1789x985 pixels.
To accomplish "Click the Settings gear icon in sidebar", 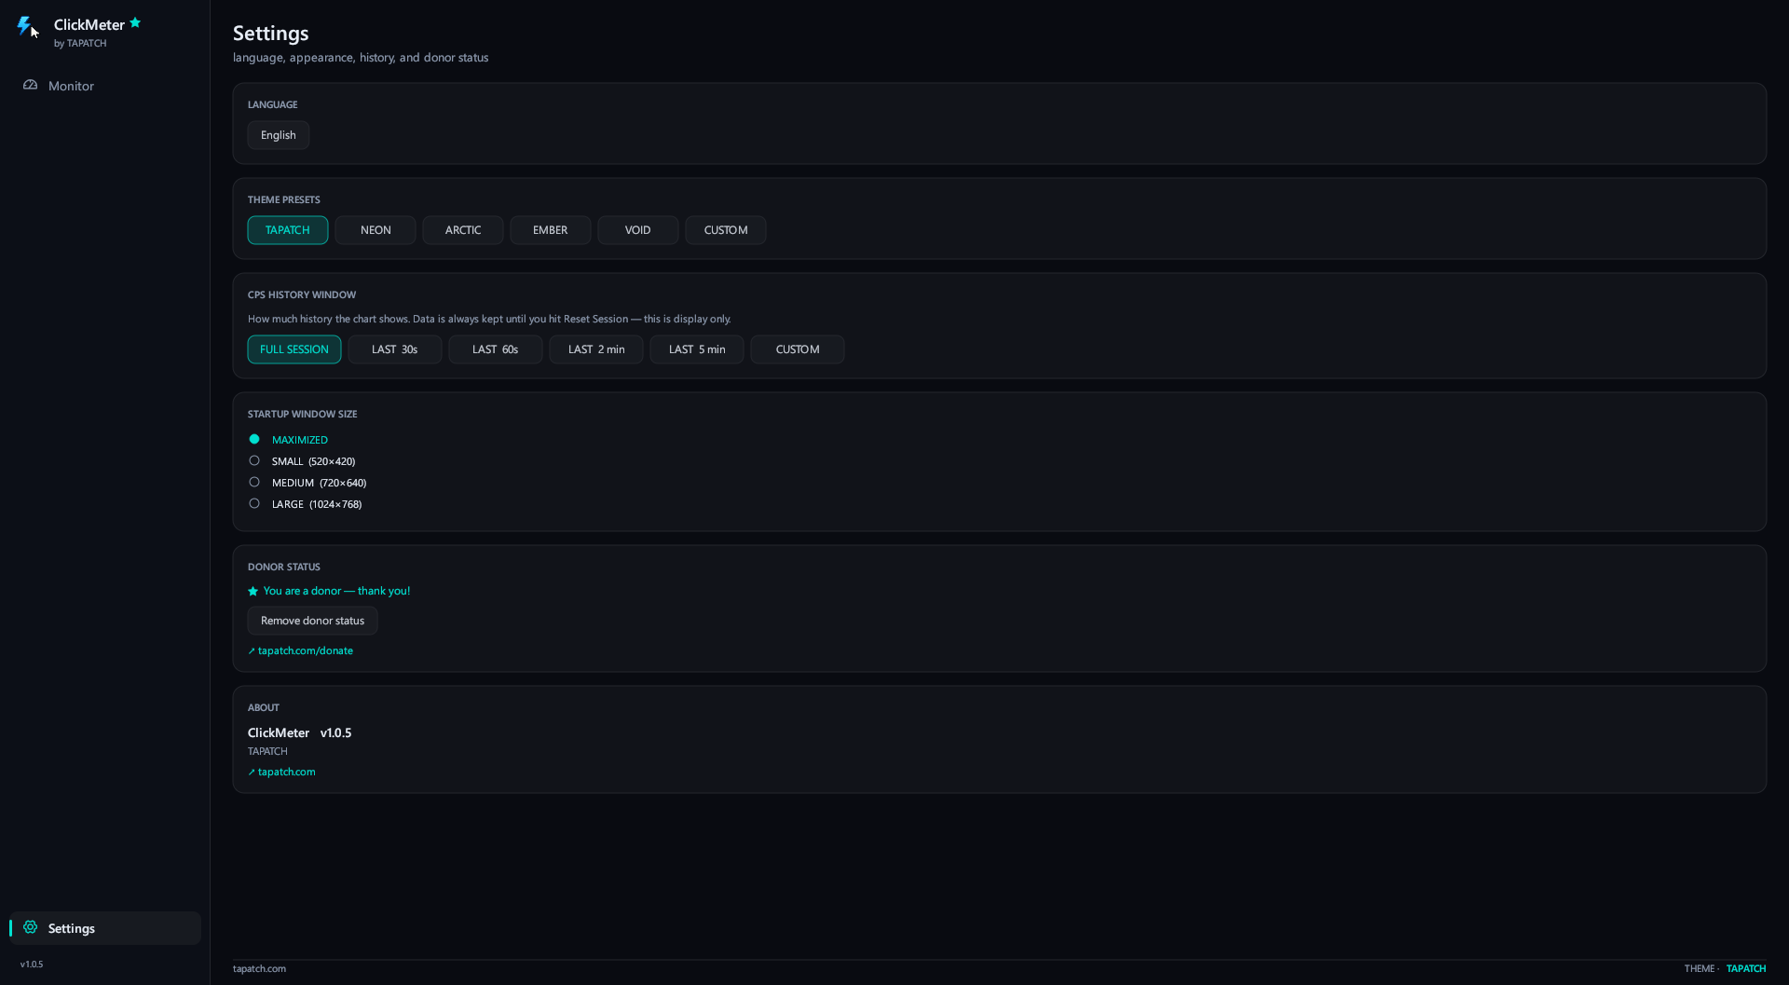I will [30, 927].
